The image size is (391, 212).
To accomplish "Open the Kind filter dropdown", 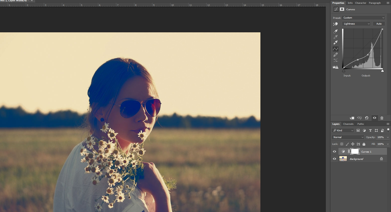I will [x=343, y=131].
